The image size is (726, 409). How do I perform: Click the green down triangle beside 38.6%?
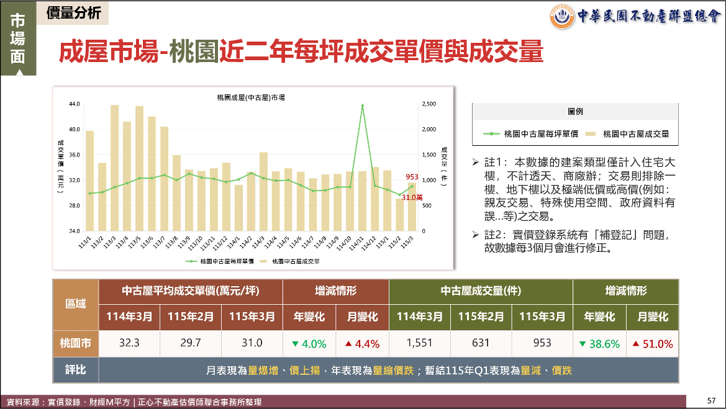click(583, 344)
